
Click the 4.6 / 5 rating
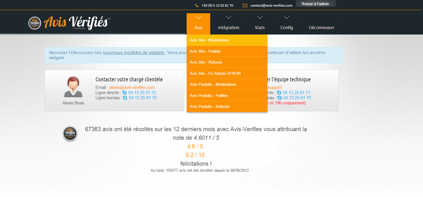pos(195,146)
